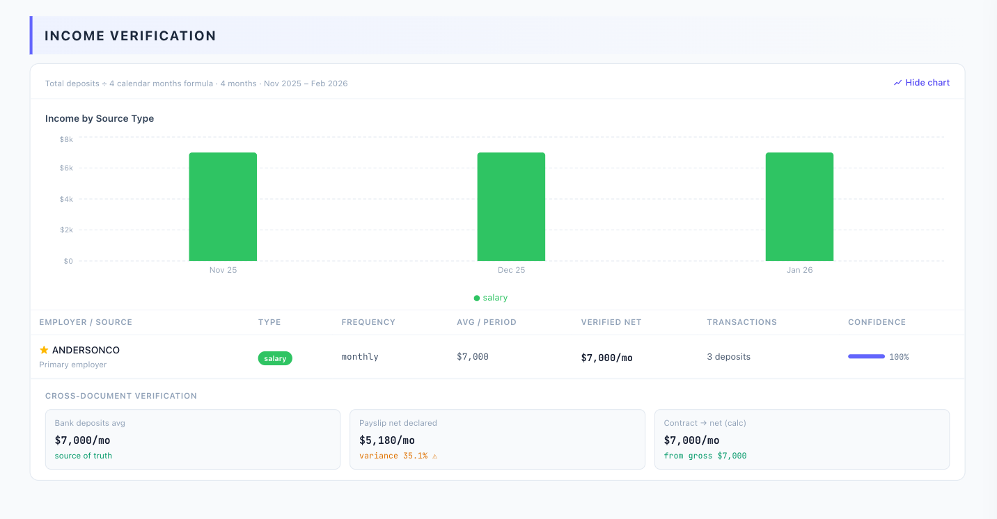This screenshot has width=997, height=519.
Task: Click the green salary type badge
Action: point(275,358)
